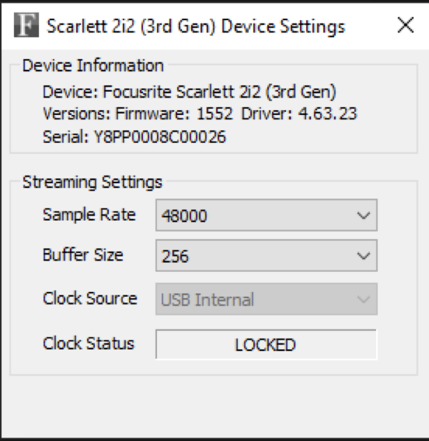The width and height of the screenshot is (429, 441).
Task: Click the Buffer Size label
Action: click(x=83, y=255)
